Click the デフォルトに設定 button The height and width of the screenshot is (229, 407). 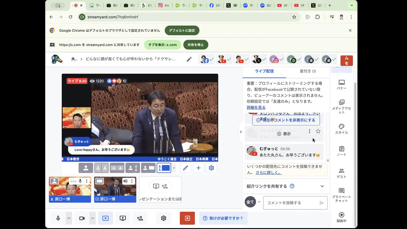coord(182,31)
